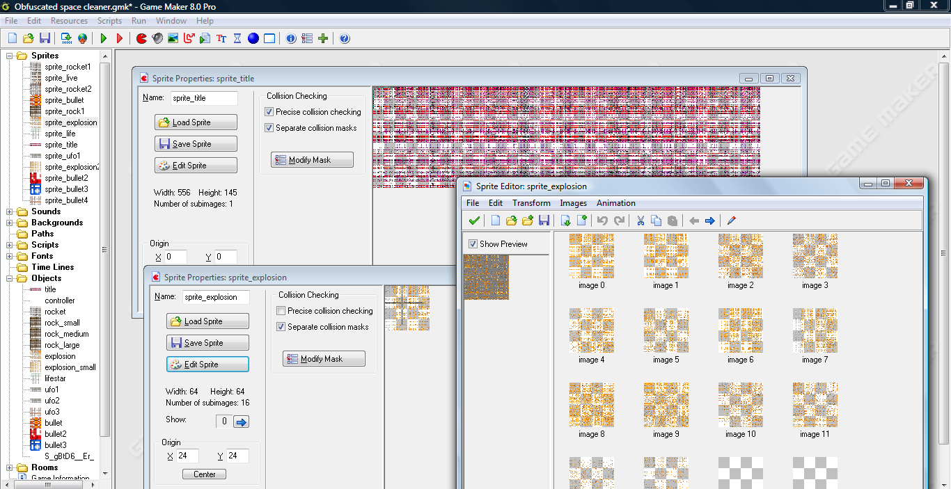Click Load Sprite in sprite_title properties
Viewport: 951px width, 489px height.
[x=196, y=122]
